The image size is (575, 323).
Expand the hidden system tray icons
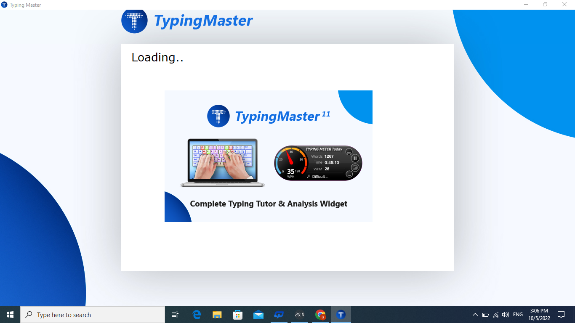pyautogui.click(x=475, y=315)
